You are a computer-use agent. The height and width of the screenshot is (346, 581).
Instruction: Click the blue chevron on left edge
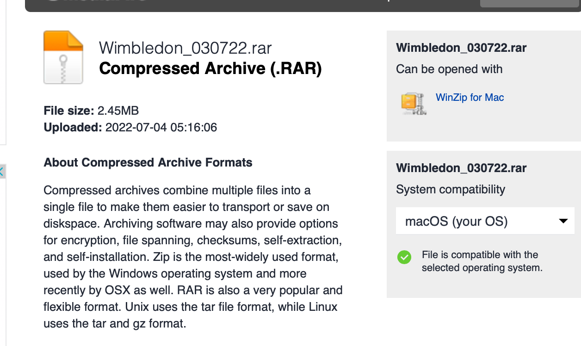pos(1,172)
